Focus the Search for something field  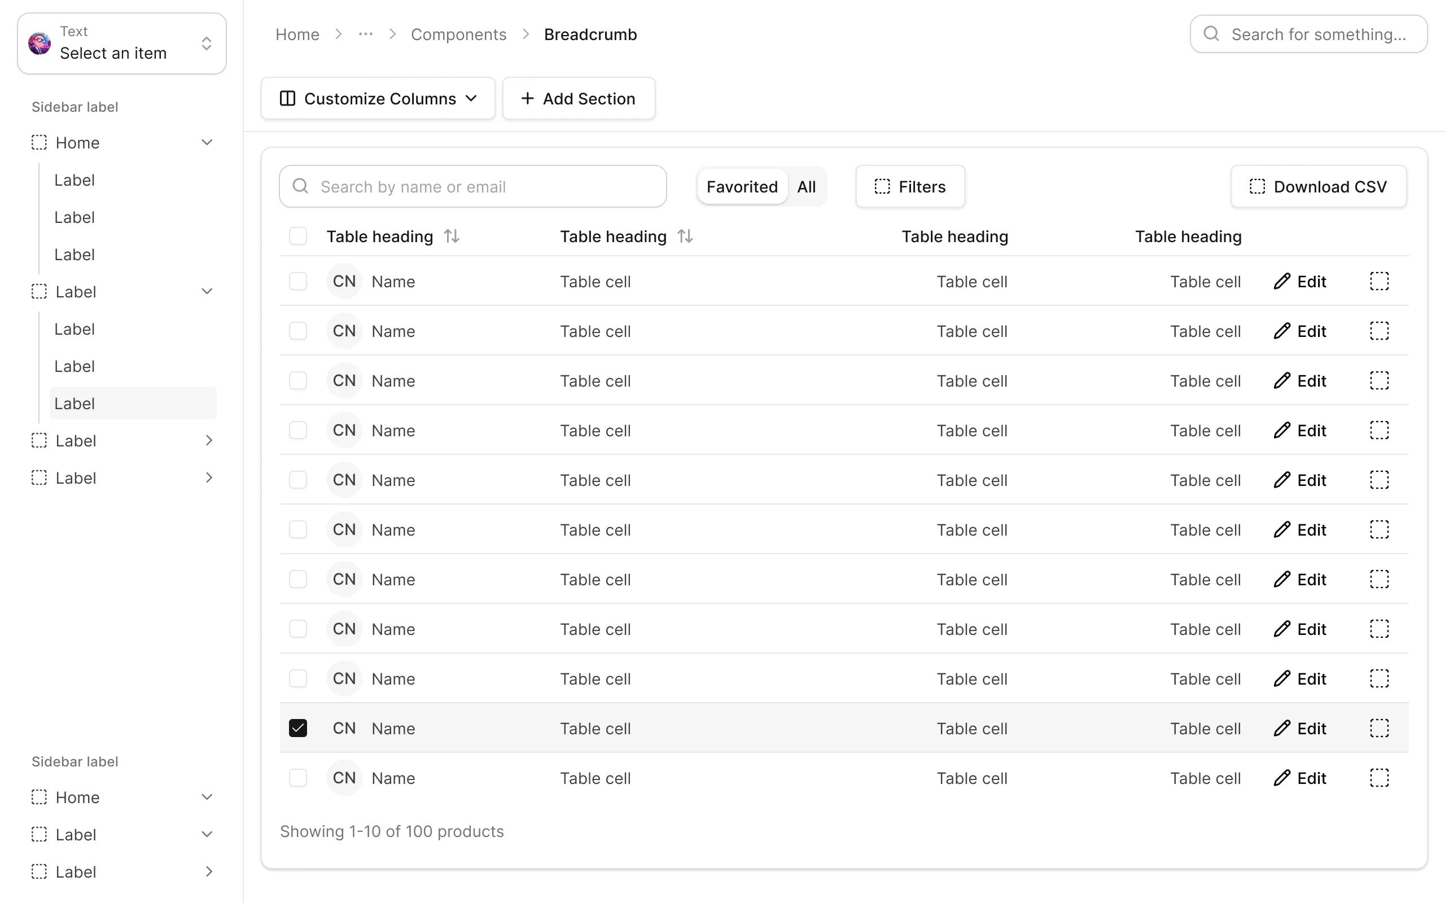point(1308,34)
